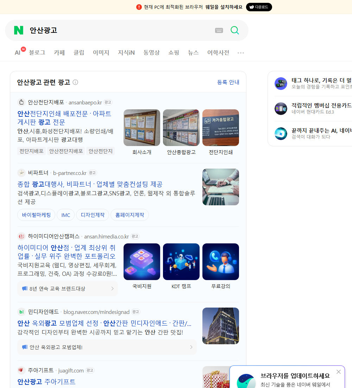Expand the 안산 옥외광고 모범업체 chevron
Viewport: 352px width, 388px height.
[191, 347]
